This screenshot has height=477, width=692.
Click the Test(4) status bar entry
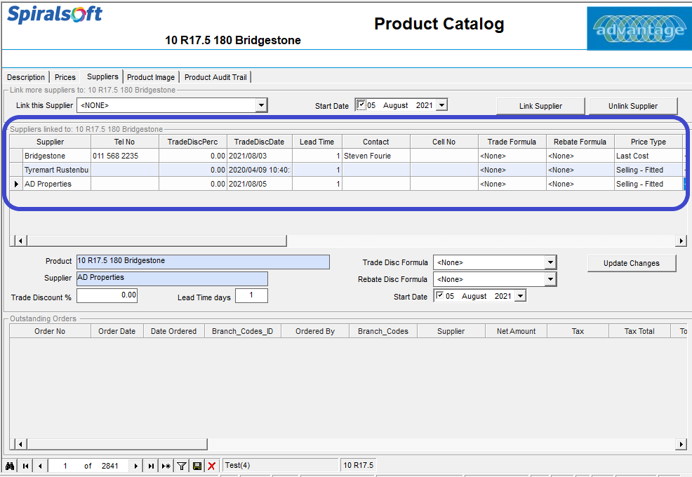point(281,465)
